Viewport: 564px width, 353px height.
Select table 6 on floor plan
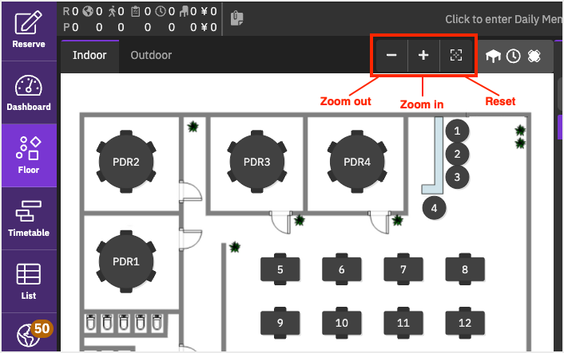[342, 269]
